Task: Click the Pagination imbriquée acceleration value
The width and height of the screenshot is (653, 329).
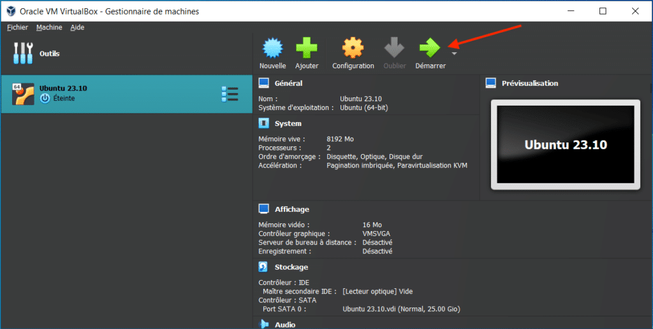Action: (x=397, y=165)
